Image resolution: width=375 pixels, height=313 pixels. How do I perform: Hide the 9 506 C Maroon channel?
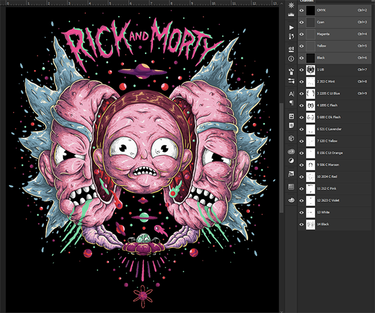click(302, 165)
